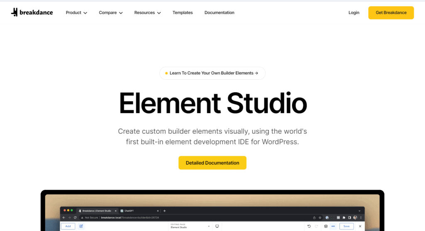Click Learn To Create Your Own Builder Elements
The height and width of the screenshot is (231, 425).
tap(212, 73)
